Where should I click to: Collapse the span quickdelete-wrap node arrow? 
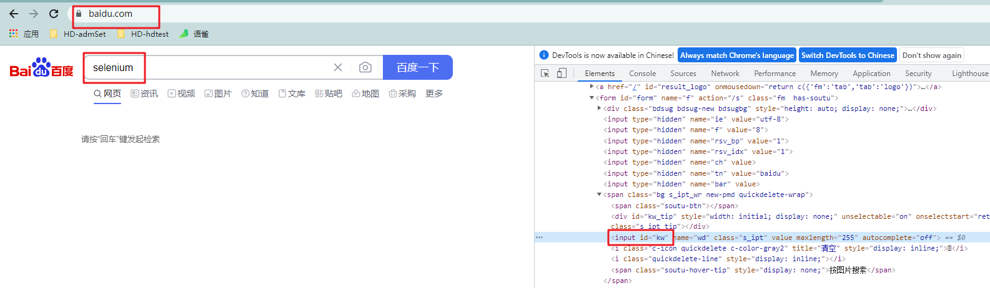point(600,194)
